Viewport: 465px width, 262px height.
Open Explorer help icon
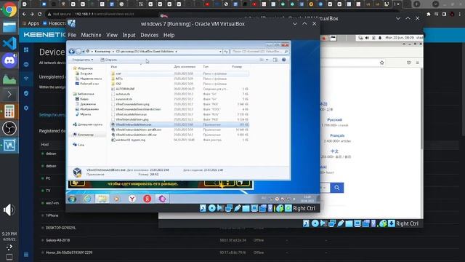coord(284,60)
